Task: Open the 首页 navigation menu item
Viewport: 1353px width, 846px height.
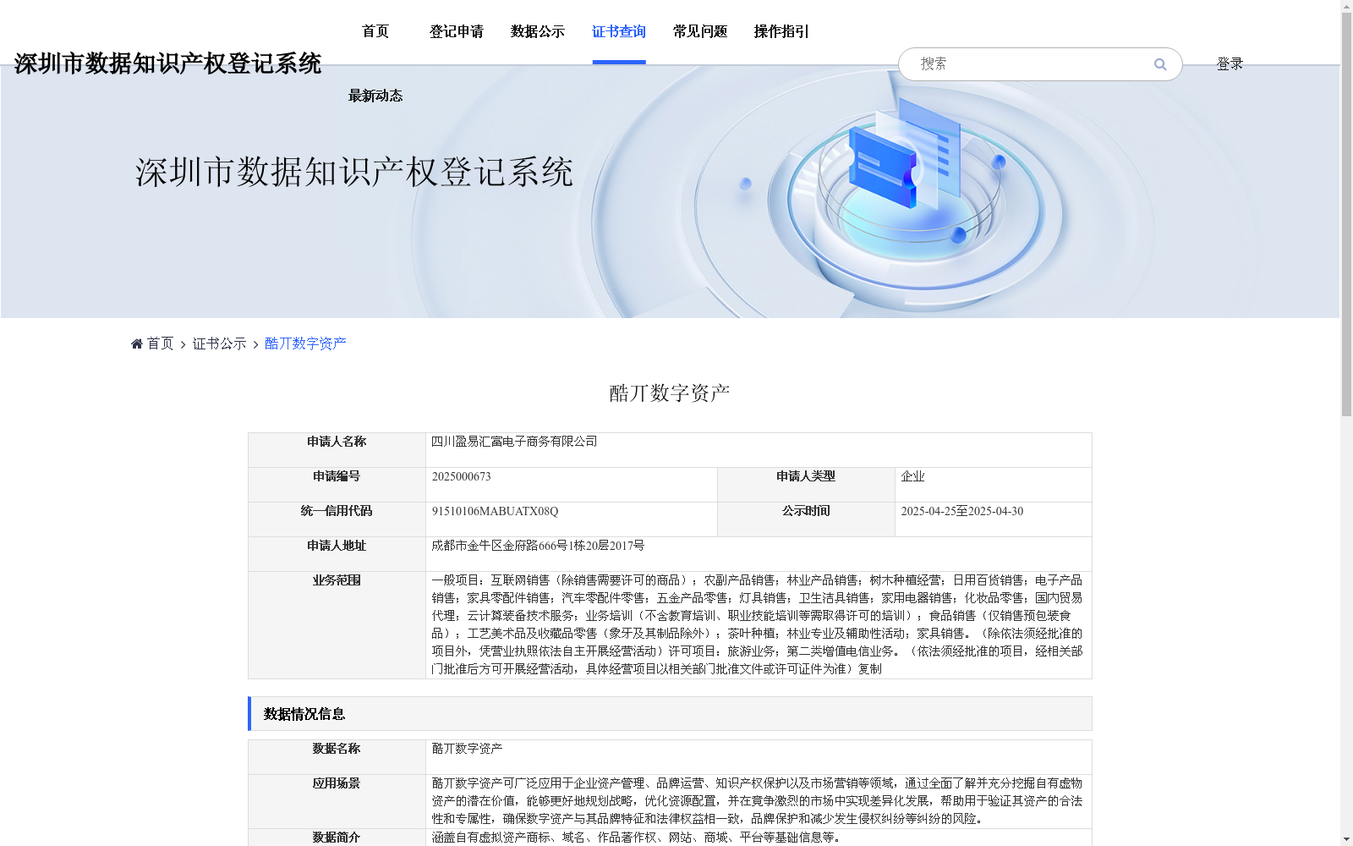Action: tap(375, 31)
